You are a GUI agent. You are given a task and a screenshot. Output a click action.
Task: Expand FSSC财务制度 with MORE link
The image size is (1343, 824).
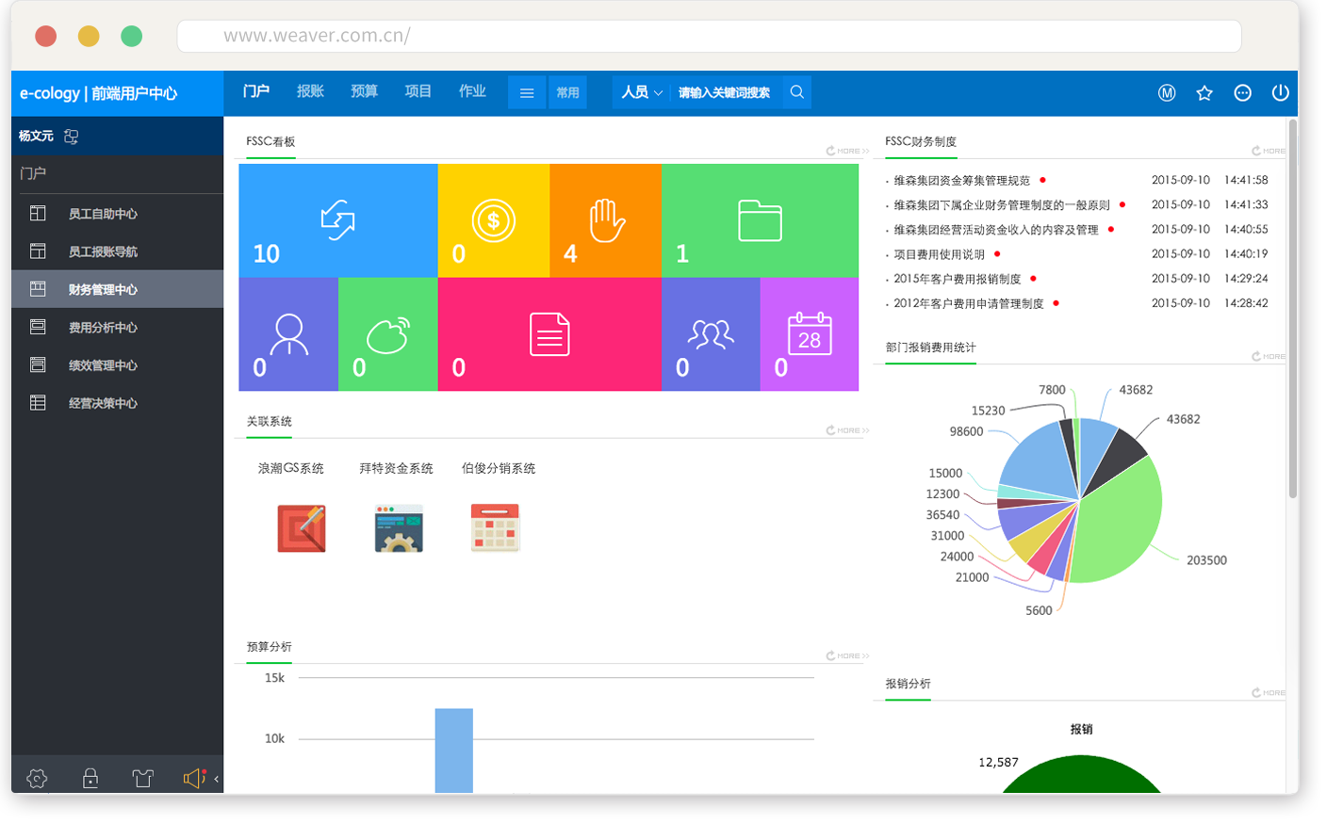coord(1269,151)
